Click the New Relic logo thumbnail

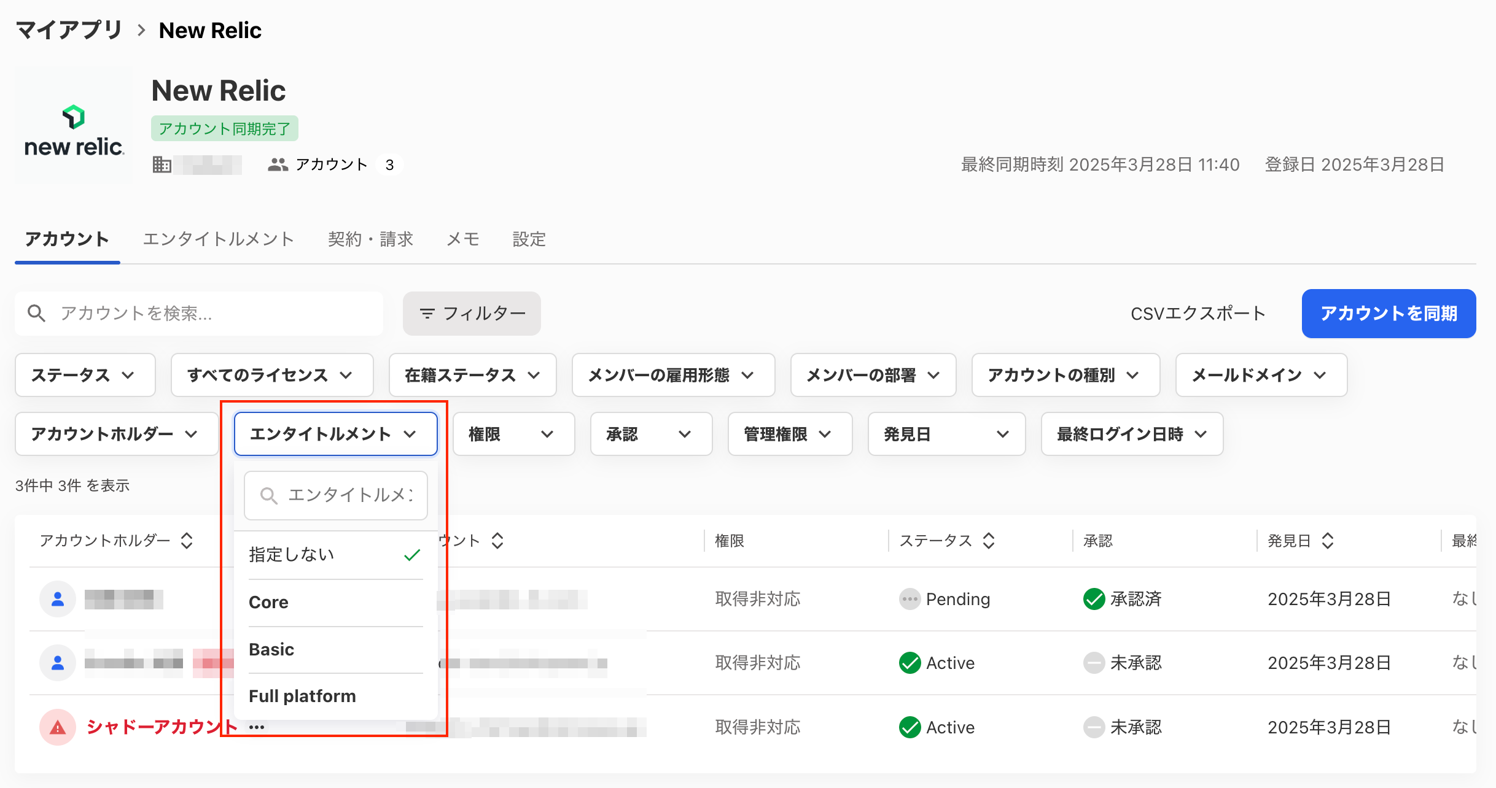(74, 125)
